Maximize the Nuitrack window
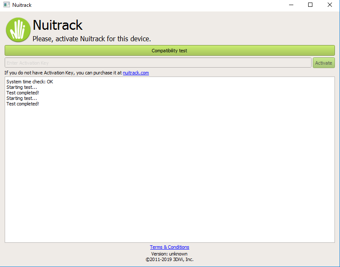Viewport: 340px width, 267px height. [310, 5]
